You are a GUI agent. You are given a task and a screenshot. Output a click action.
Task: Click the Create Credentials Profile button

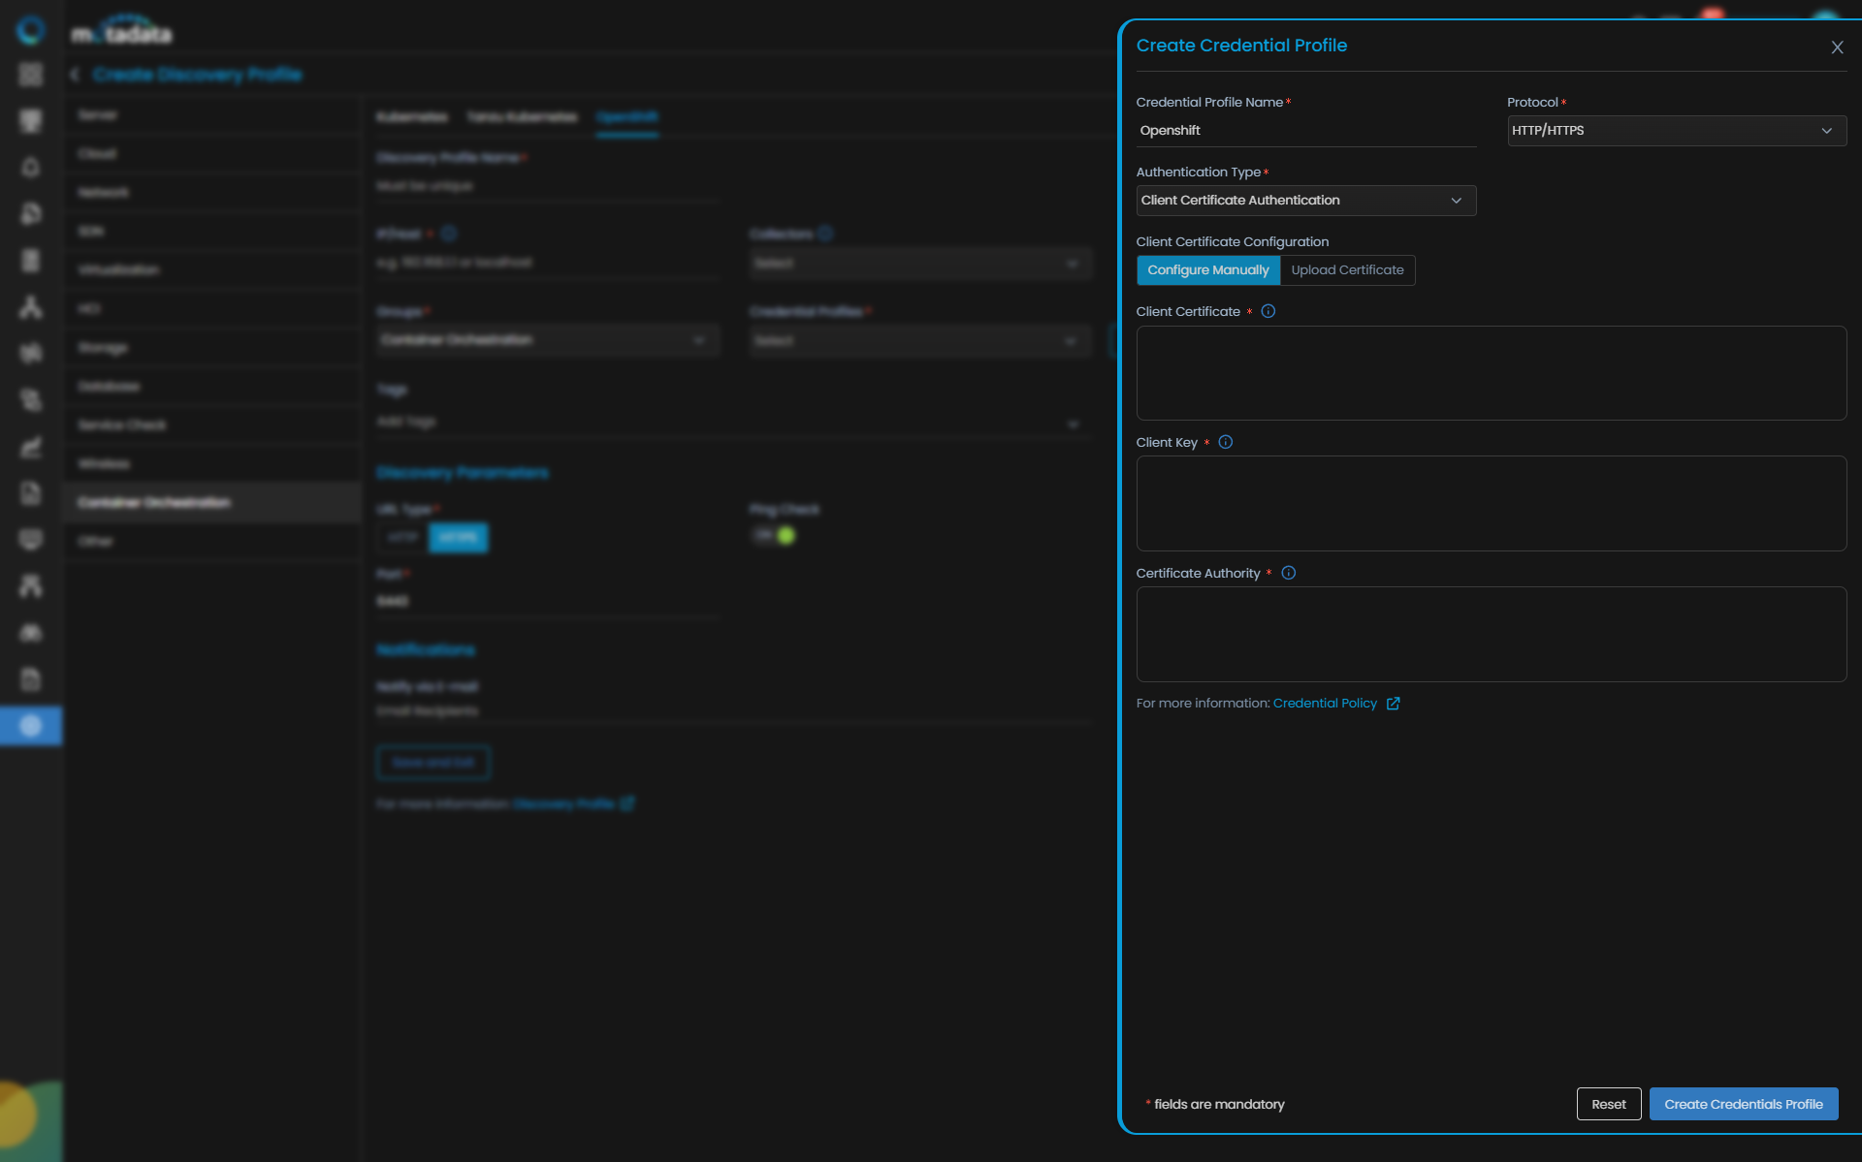1743,1104
